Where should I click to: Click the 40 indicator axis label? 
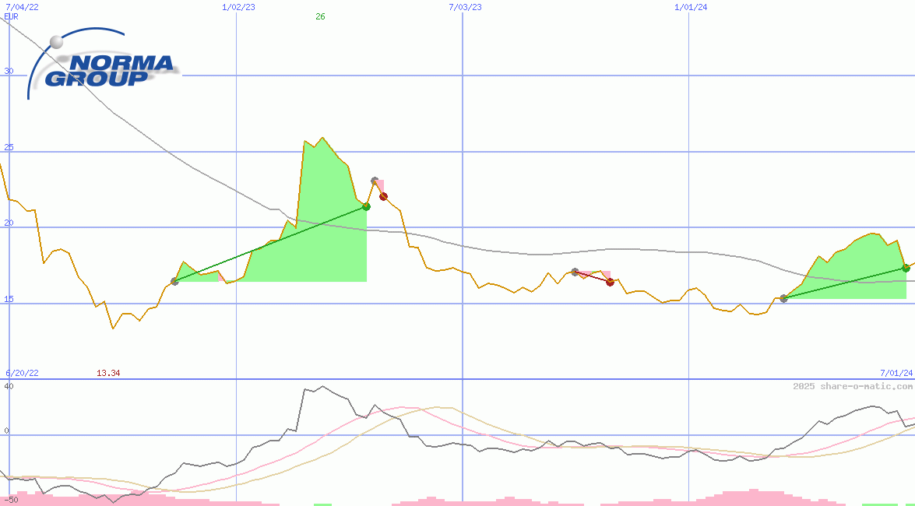(x=8, y=386)
